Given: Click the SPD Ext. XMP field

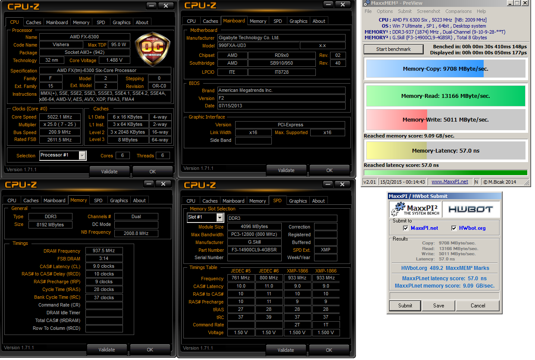Looking at the screenshot, I should [326, 250].
